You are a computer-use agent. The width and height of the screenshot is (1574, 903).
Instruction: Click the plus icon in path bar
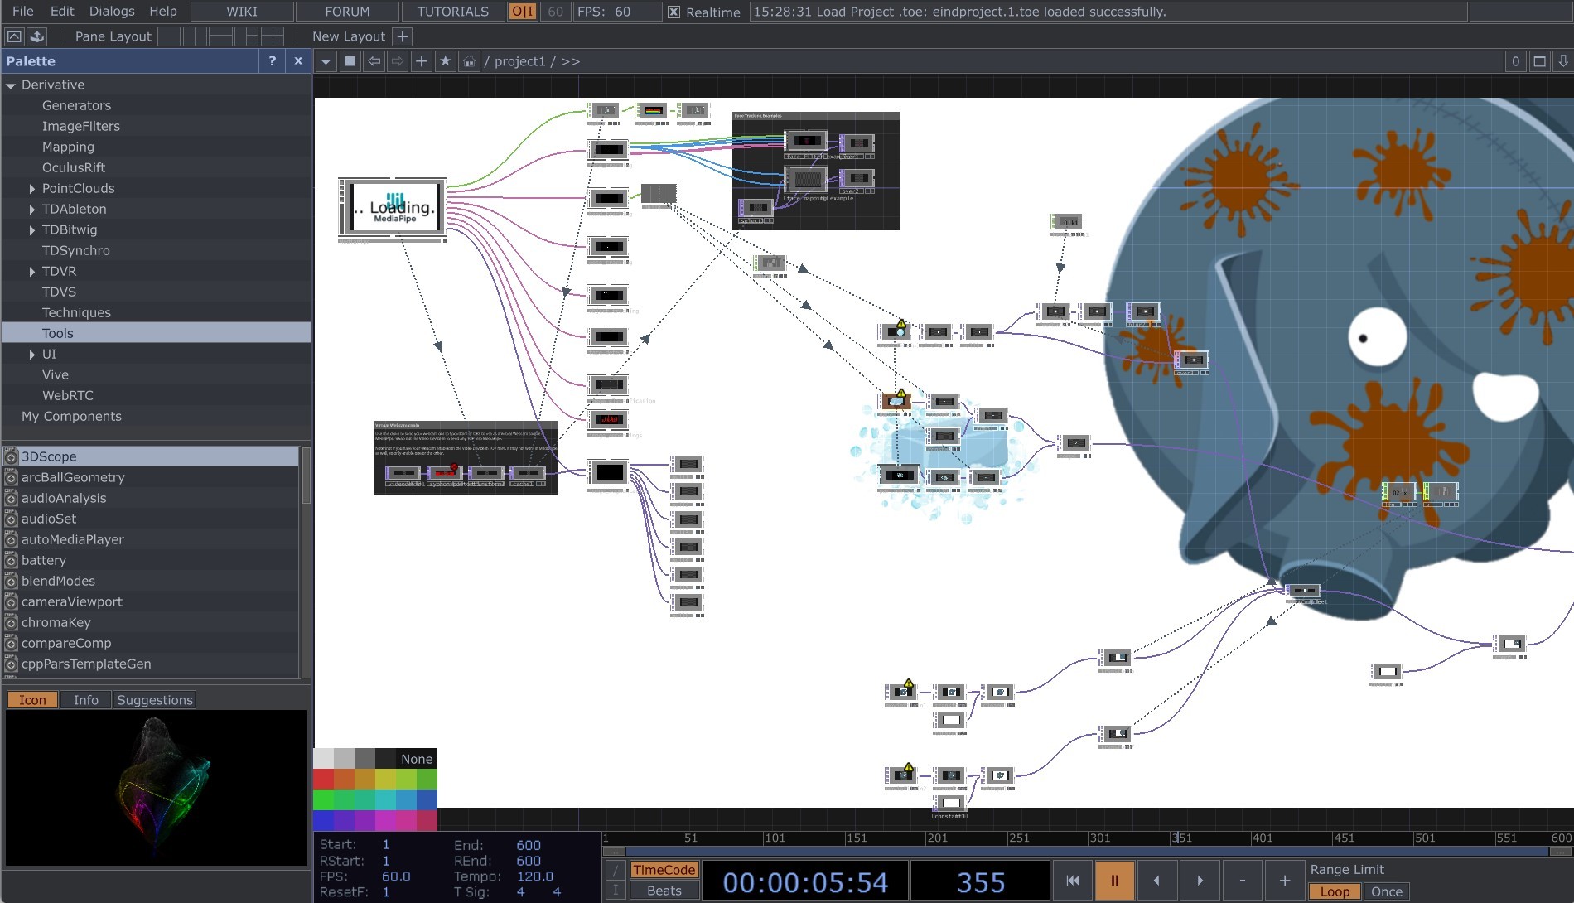pyautogui.click(x=422, y=61)
